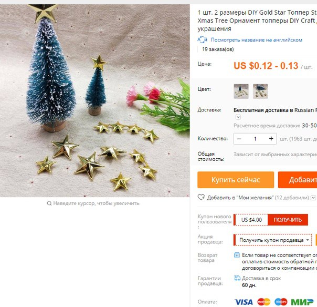
Task: Click the red 'ПОЛУЧИТЬ' coupon button
Action: 288,220
